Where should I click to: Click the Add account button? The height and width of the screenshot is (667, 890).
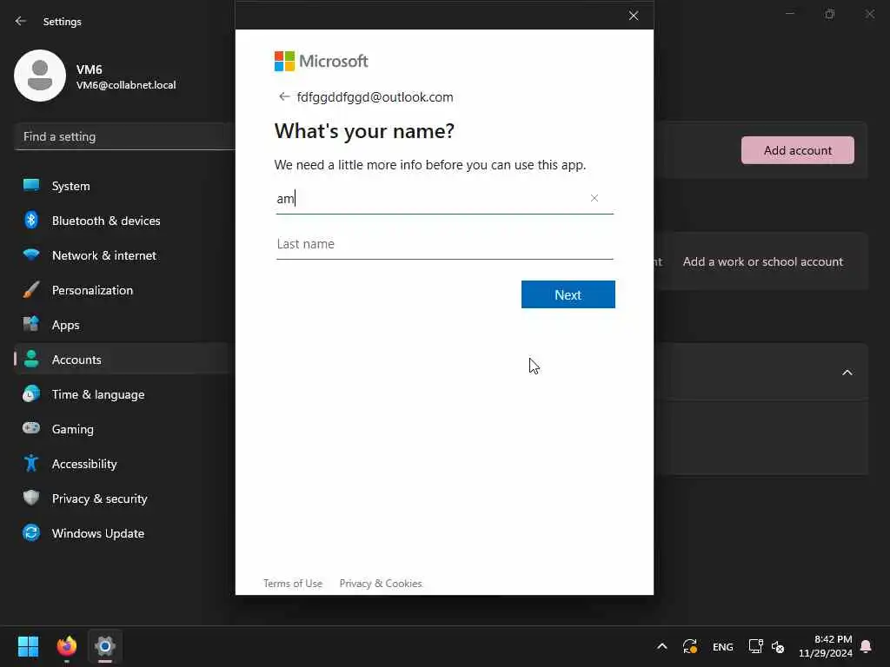[x=798, y=150]
